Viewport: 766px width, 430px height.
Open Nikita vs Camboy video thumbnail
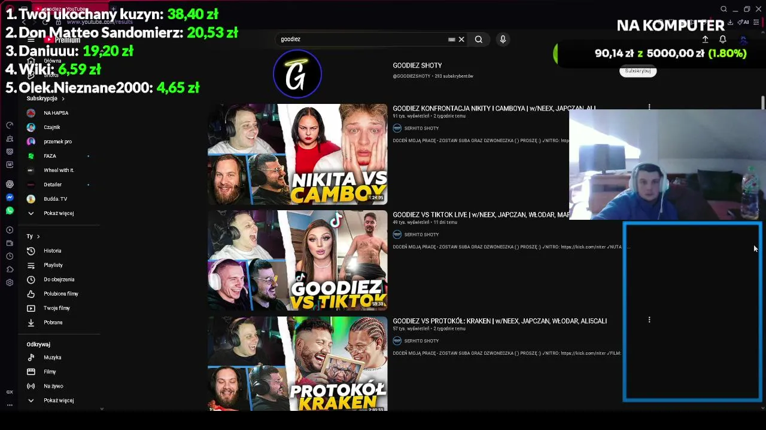pyautogui.click(x=297, y=154)
